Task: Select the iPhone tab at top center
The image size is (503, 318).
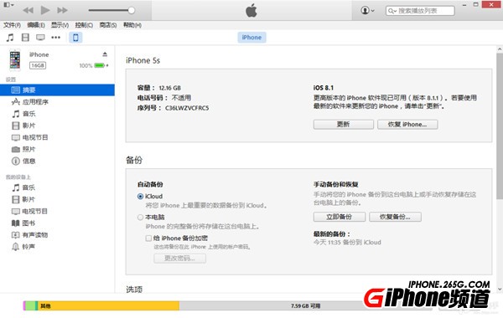Action: 251,38
